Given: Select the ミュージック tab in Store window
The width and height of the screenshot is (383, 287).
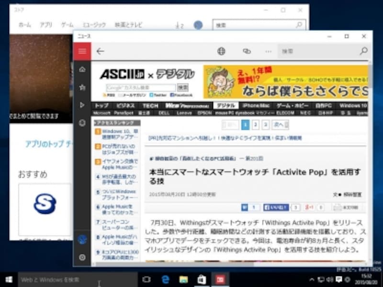Looking at the screenshot, I should 94,25.
